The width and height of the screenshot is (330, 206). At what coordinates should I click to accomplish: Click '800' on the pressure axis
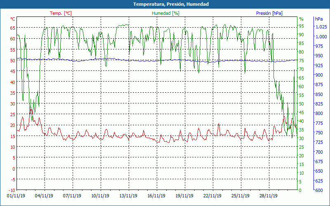click(x=319, y=113)
